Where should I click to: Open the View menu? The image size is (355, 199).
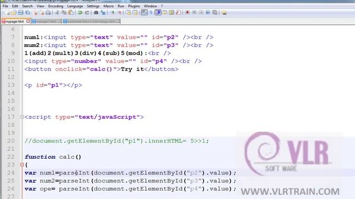click(x=40, y=6)
